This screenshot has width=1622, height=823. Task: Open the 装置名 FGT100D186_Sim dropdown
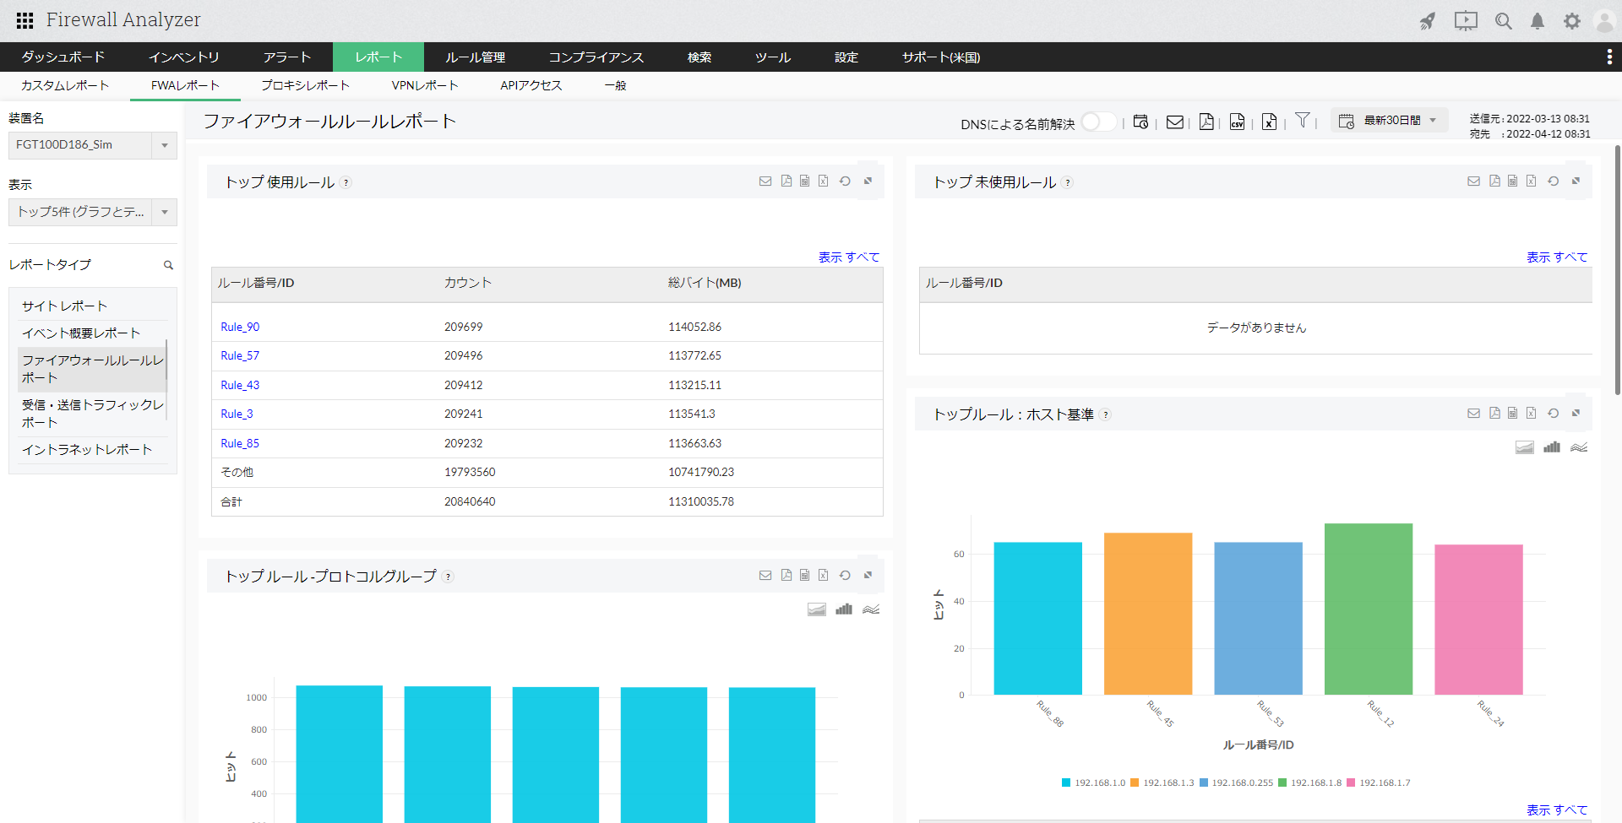164,145
